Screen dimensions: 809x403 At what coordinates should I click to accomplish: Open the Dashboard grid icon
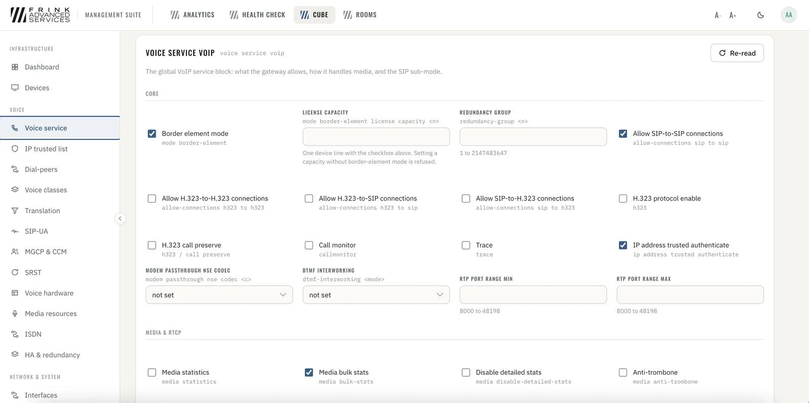tap(15, 67)
